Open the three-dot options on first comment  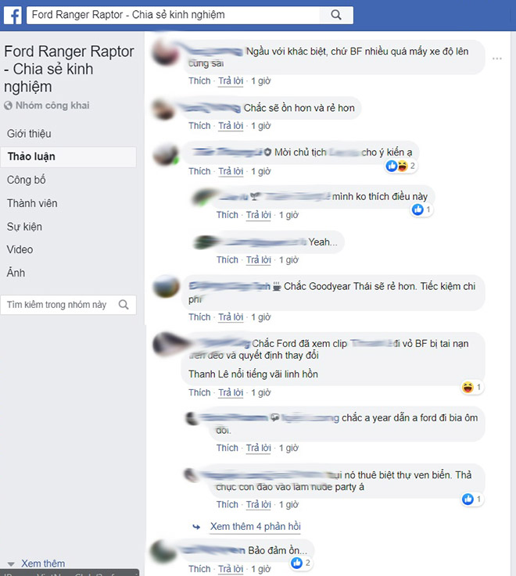497,59
